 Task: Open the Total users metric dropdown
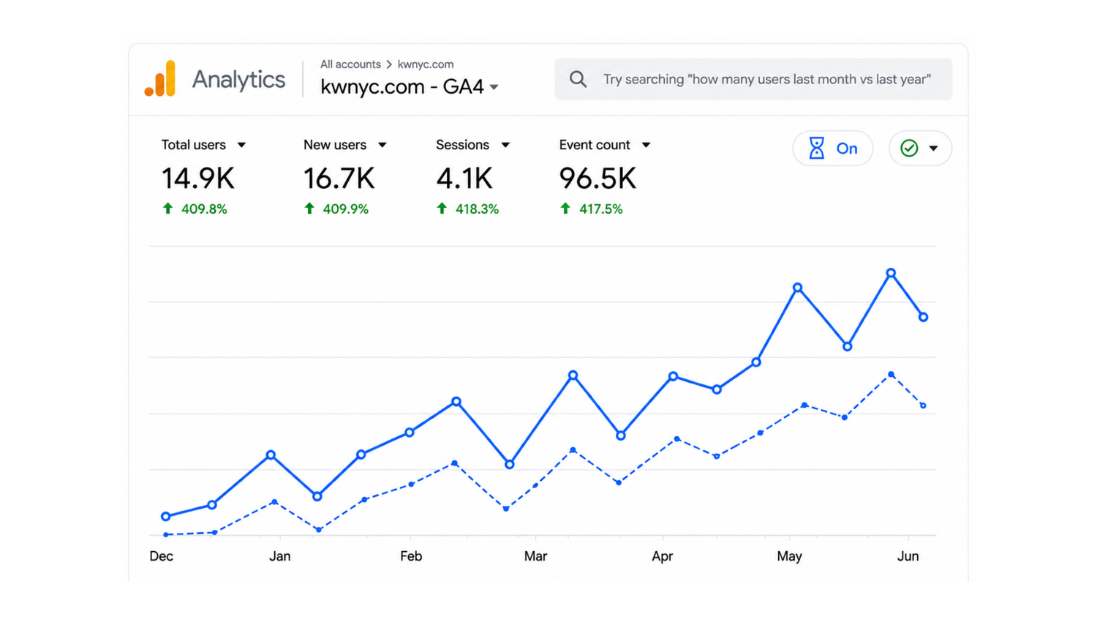coord(241,145)
